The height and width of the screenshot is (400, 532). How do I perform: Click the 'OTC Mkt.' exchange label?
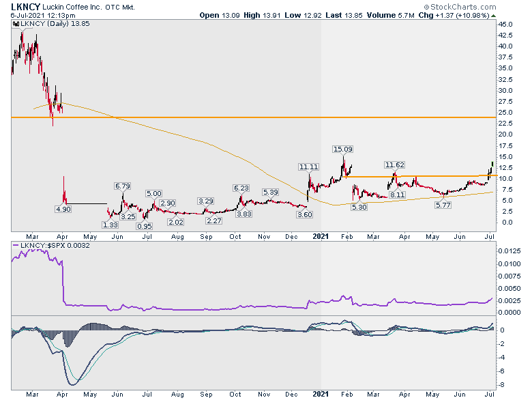[120, 8]
